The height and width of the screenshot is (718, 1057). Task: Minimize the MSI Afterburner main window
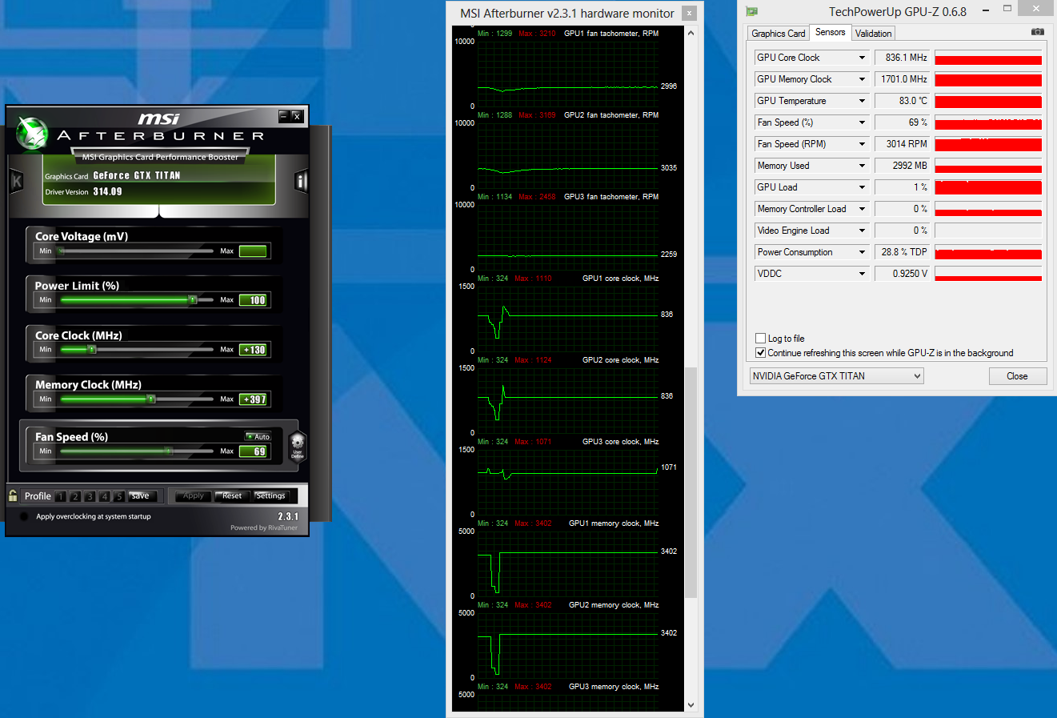click(283, 116)
